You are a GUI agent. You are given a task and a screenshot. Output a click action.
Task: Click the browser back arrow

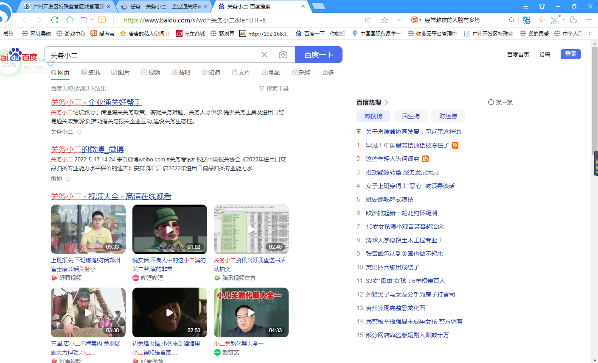click(x=24, y=20)
